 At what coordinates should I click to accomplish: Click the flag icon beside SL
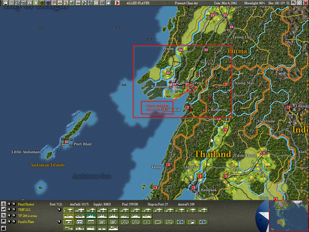pos(293,3)
